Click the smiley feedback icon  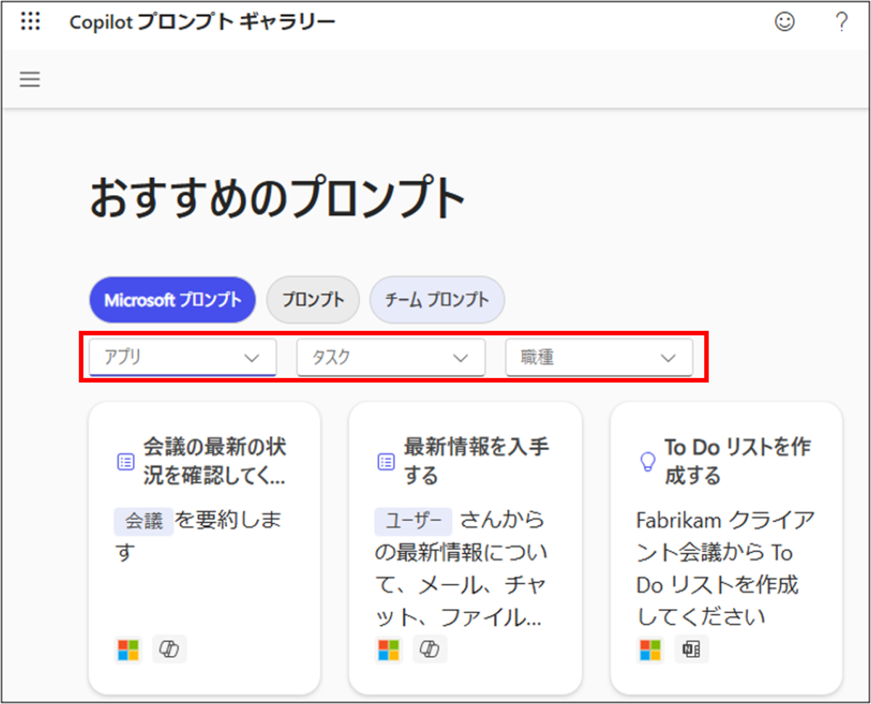tap(784, 22)
